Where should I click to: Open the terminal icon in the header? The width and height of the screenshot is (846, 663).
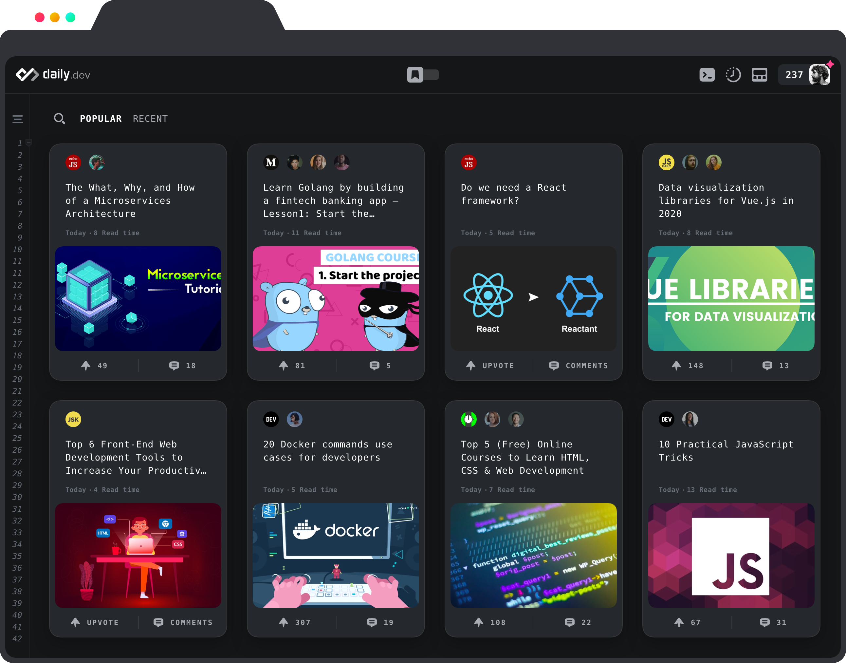point(707,75)
